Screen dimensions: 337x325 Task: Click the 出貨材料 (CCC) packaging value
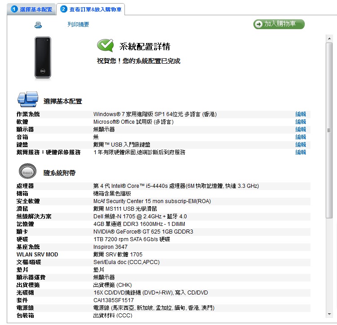[x=113, y=315]
